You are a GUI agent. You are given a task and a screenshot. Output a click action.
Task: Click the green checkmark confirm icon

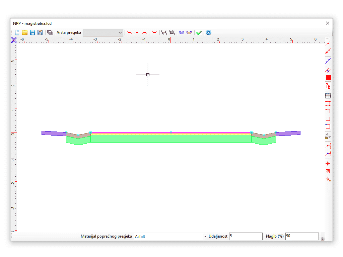click(199, 32)
